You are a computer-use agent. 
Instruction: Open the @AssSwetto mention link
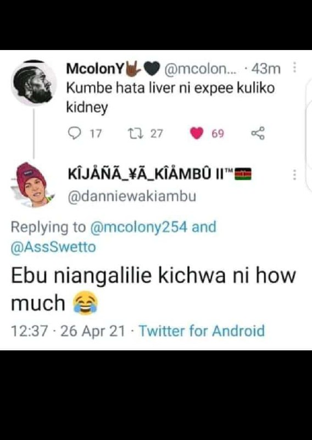tap(53, 247)
